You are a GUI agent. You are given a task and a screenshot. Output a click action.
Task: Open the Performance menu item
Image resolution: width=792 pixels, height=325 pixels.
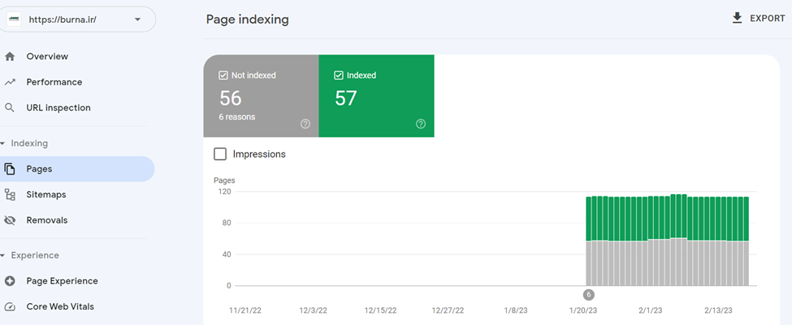click(54, 82)
